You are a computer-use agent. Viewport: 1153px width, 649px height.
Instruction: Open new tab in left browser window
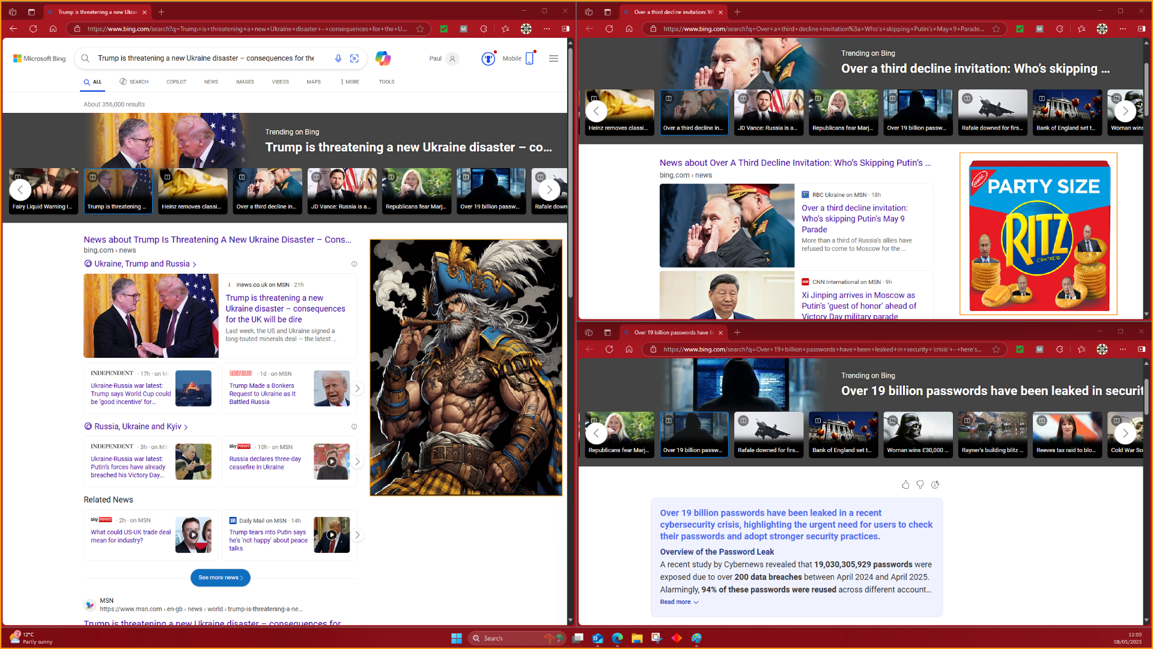pyautogui.click(x=161, y=11)
